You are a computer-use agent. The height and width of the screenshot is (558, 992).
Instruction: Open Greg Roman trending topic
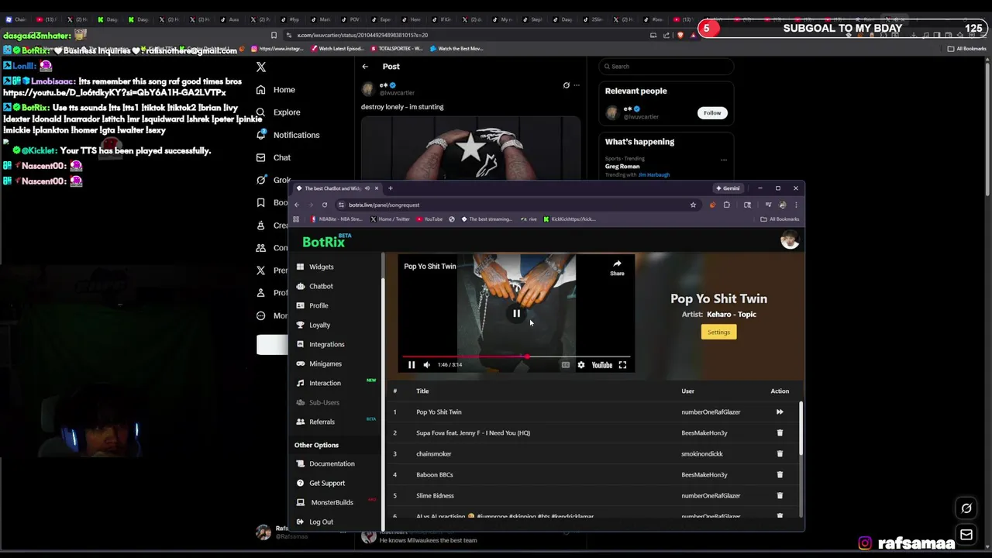point(622,167)
